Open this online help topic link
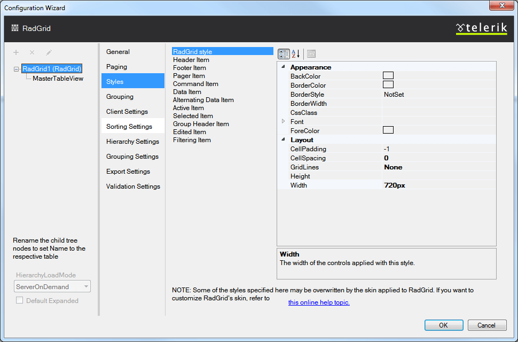This screenshot has width=518, height=342. click(x=319, y=302)
